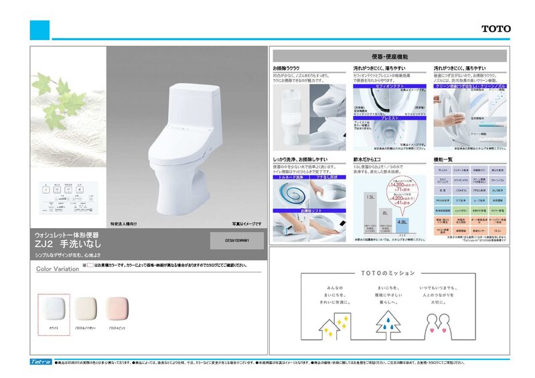Select the pastel ivory color swatch
Screen dimensions: 535x378
[87, 309]
